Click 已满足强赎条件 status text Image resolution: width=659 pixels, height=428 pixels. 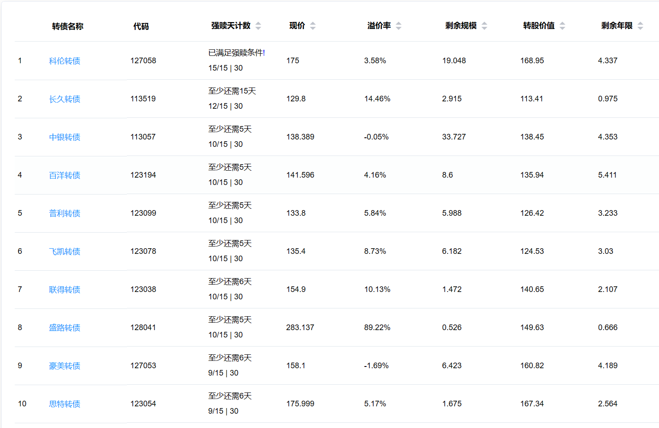click(x=237, y=53)
